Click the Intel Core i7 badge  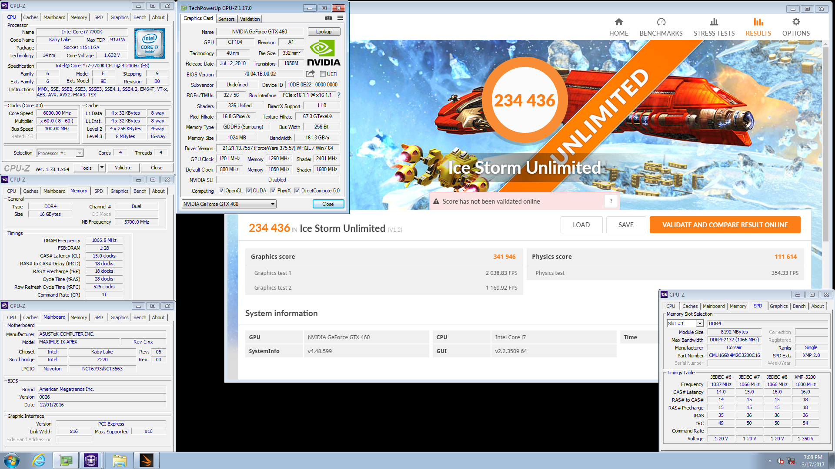(x=150, y=43)
